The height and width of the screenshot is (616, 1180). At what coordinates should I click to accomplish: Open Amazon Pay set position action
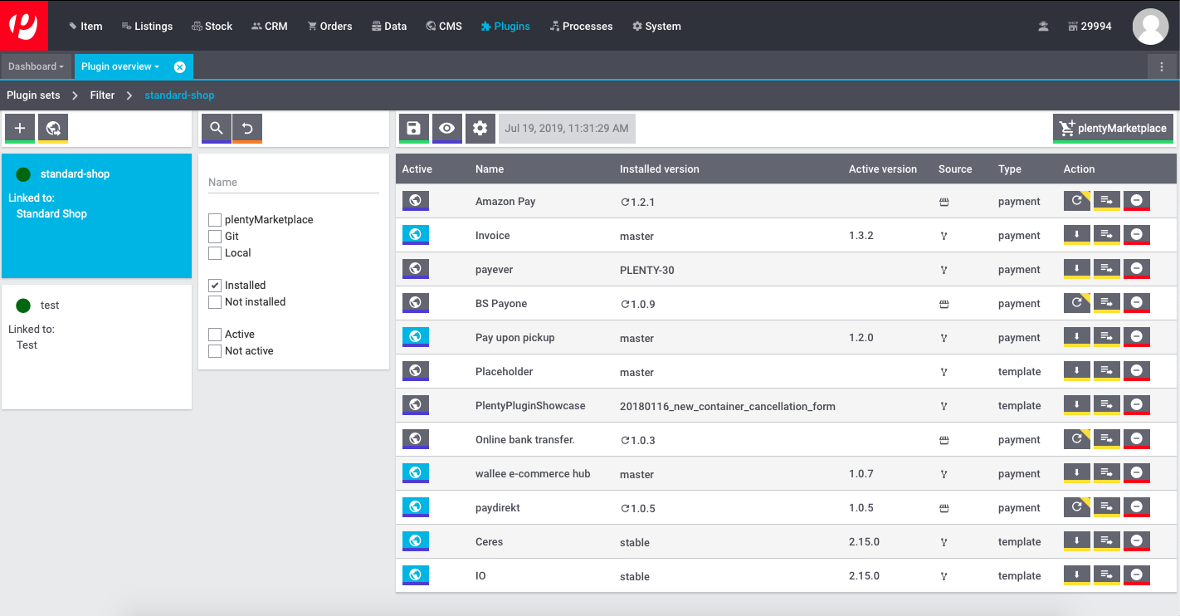point(1107,201)
